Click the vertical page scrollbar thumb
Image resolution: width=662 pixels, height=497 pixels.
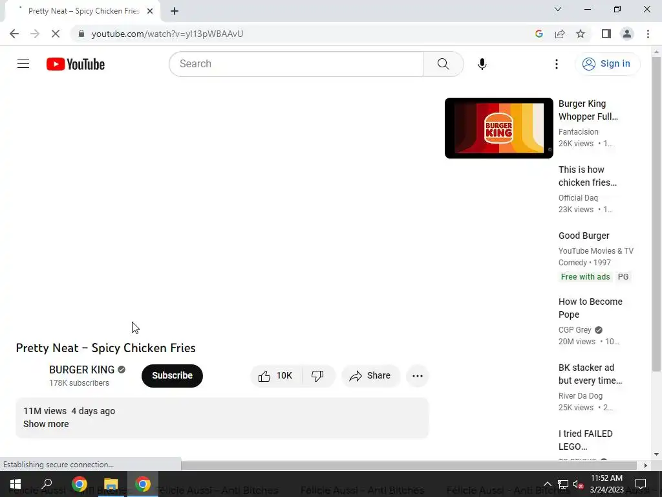click(656, 214)
